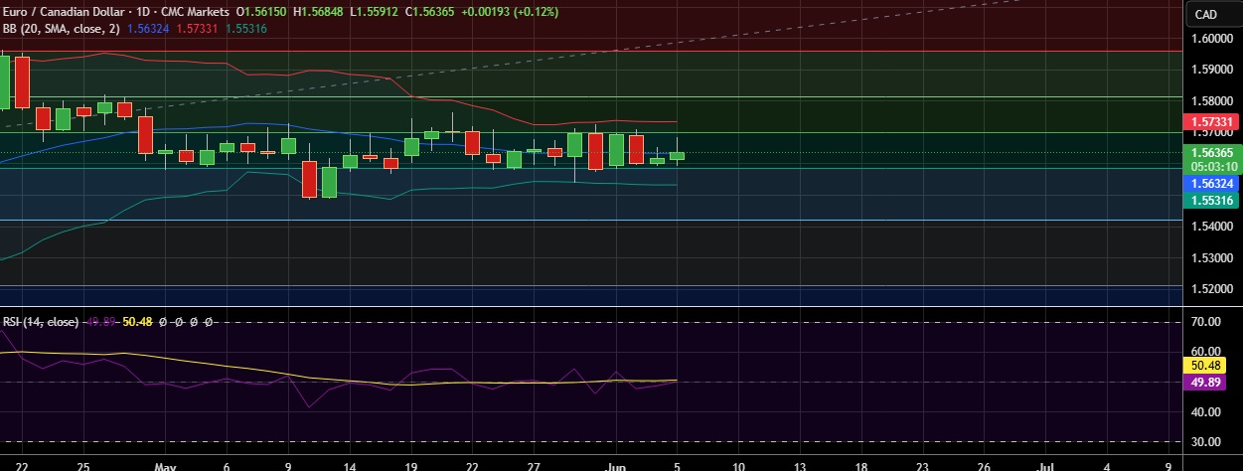Image resolution: width=1243 pixels, height=471 pixels.
Task: Click the change value +0.00193 (+0.12%)
Action: tap(510, 12)
